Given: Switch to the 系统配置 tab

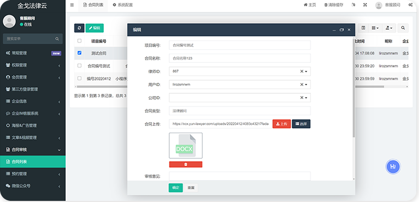Looking at the screenshot, I should click(x=122, y=5).
